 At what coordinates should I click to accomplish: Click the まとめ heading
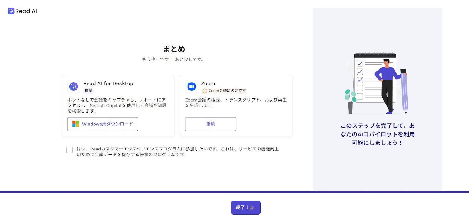tap(174, 49)
